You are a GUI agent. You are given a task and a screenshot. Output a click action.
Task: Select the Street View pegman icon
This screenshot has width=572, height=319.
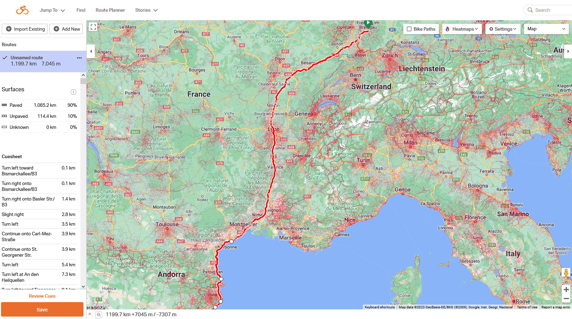click(x=566, y=273)
